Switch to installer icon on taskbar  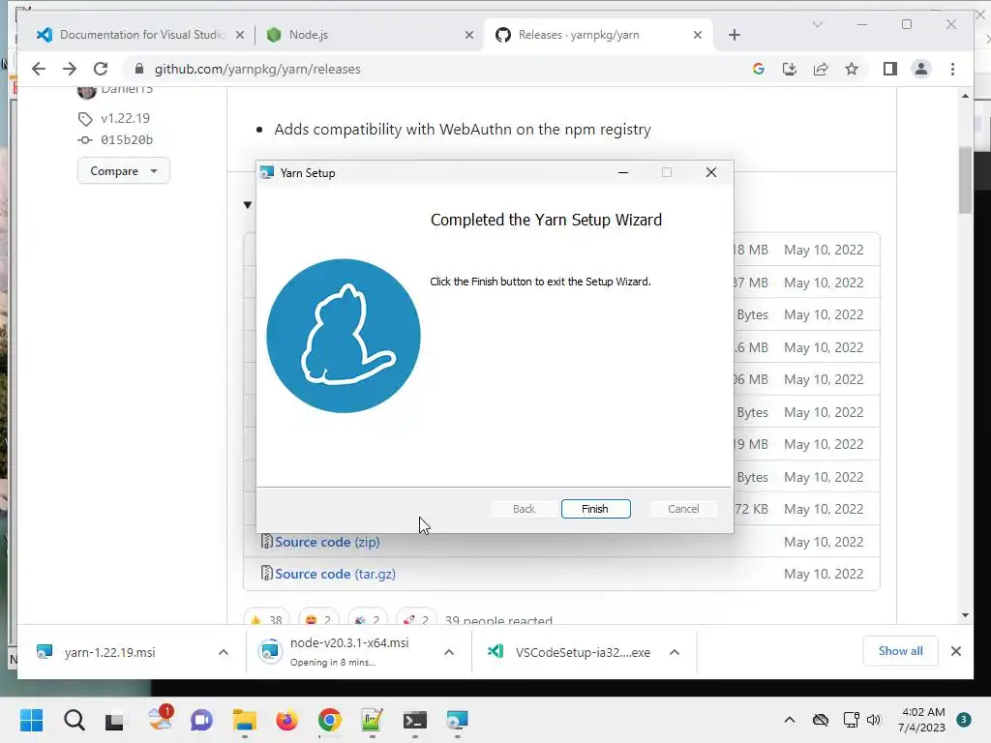coord(457,720)
